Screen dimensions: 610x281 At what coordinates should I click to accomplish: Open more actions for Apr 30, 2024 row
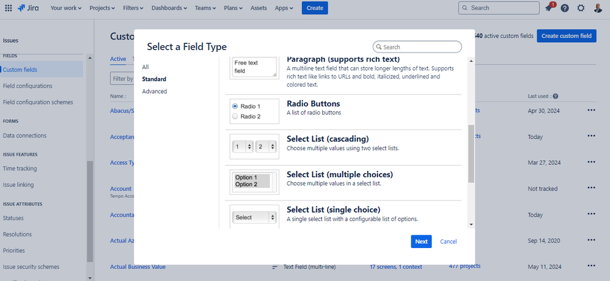(591, 111)
